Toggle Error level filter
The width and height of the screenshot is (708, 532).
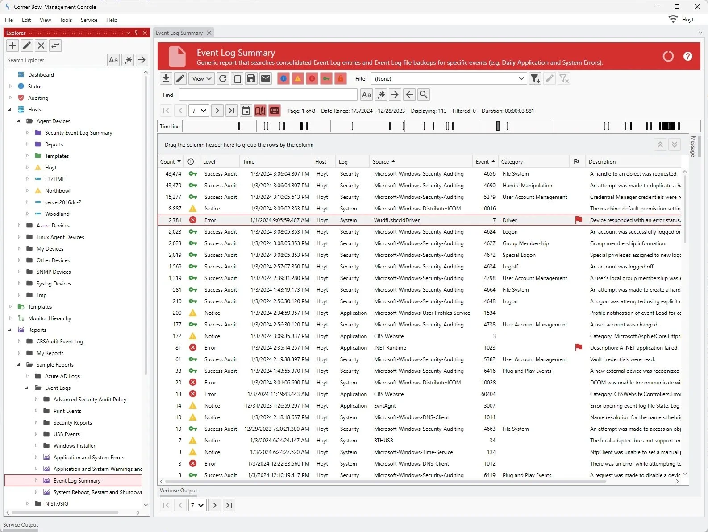(312, 78)
